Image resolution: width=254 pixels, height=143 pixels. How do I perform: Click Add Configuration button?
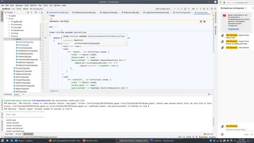click(x=163, y=9)
